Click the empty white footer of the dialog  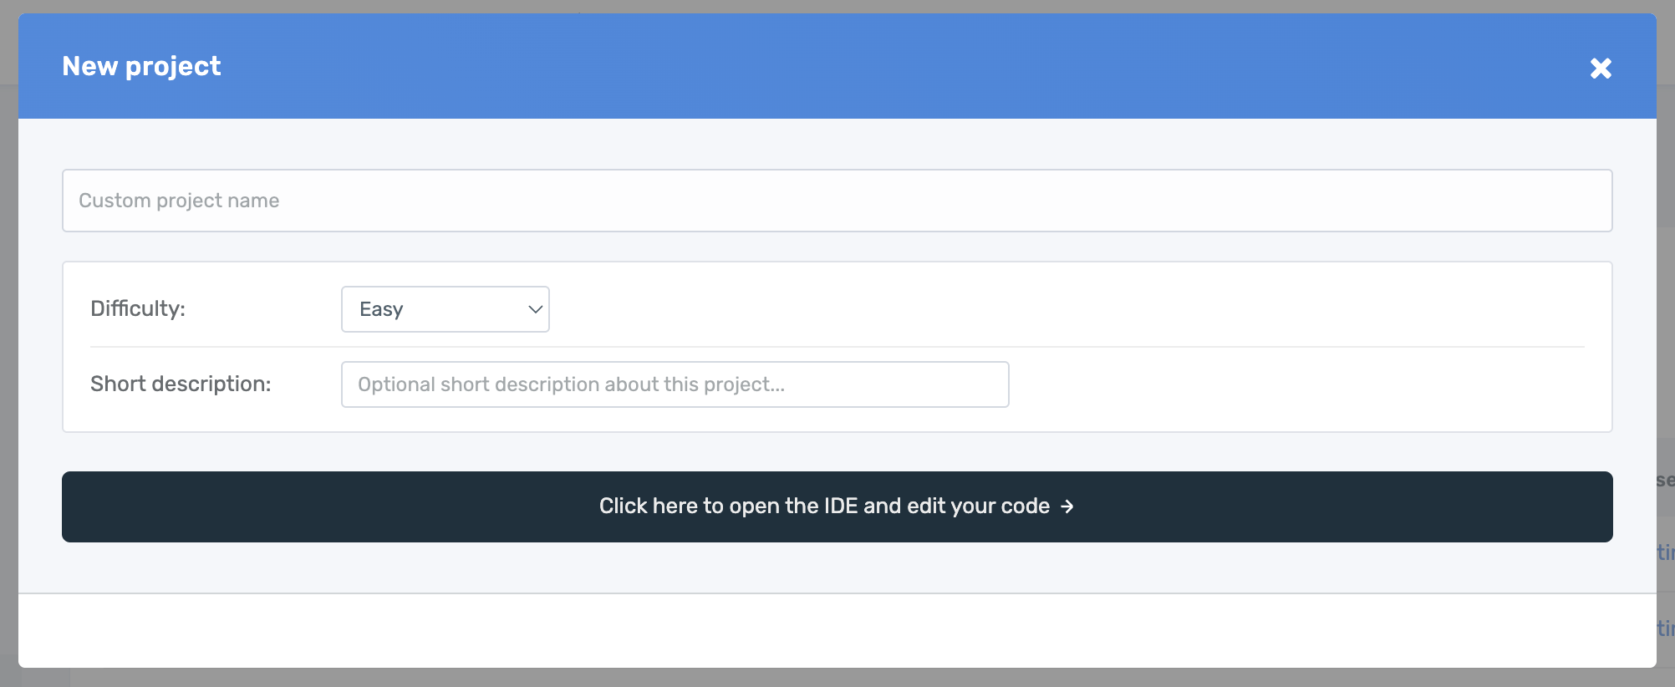click(x=836, y=631)
